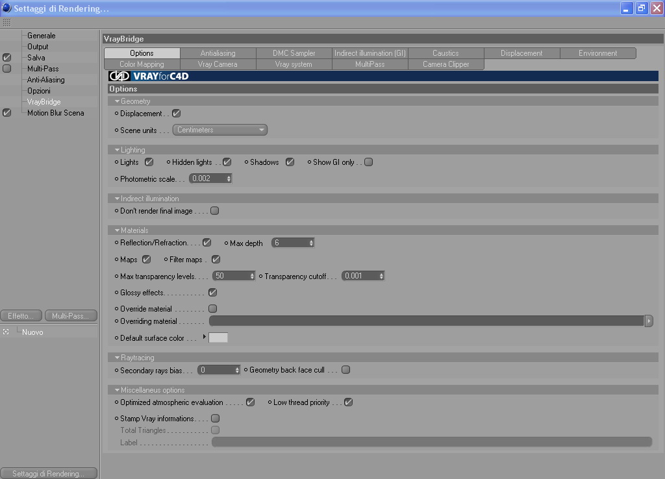The height and width of the screenshot is (479, 665).
Task: Click the expand icon next to Nuovo
Action: click(6, 332)
